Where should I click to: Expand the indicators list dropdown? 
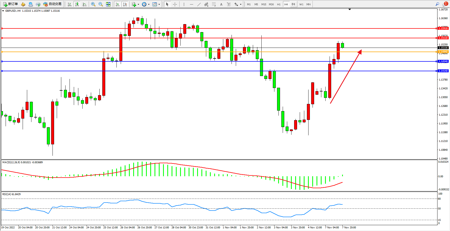tap(138, 4)
